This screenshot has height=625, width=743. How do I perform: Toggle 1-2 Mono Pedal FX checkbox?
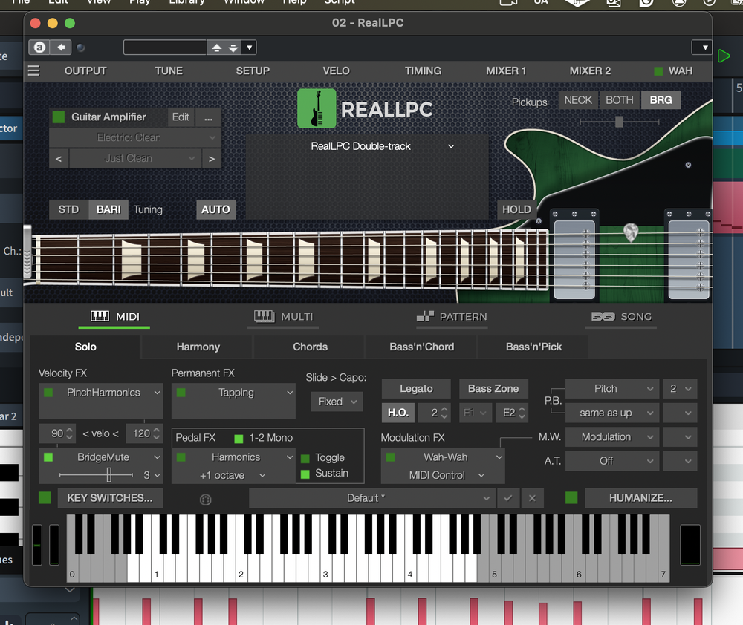pos(239,439)
